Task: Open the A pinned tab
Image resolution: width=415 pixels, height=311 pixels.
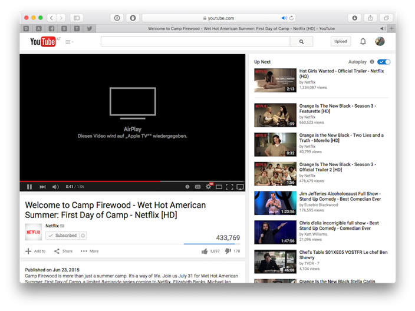Action: tap(39, 28)
